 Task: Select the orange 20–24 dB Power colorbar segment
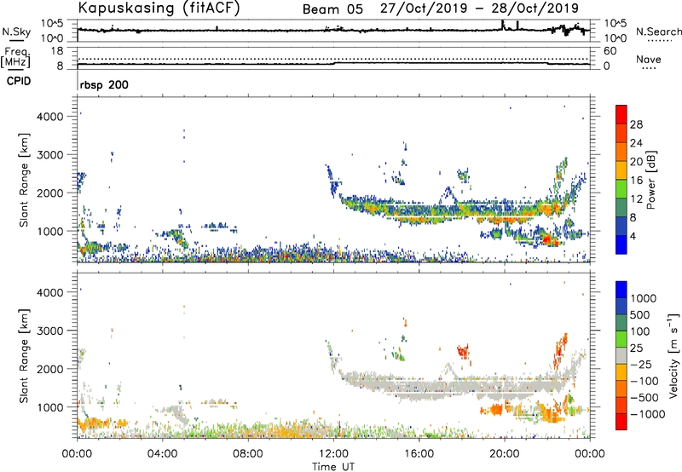point(621,152)
